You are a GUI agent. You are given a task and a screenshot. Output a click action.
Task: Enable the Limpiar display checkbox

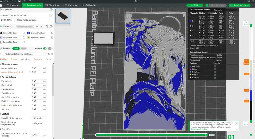[215, 75]
